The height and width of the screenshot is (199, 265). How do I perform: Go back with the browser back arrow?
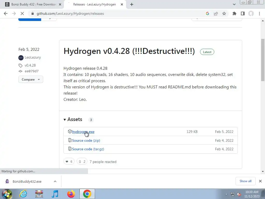point(6,13)
